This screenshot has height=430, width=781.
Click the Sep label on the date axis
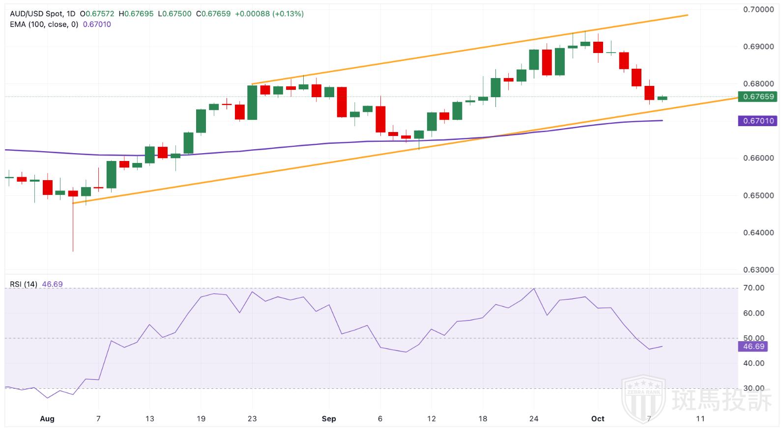coord(328,419)
